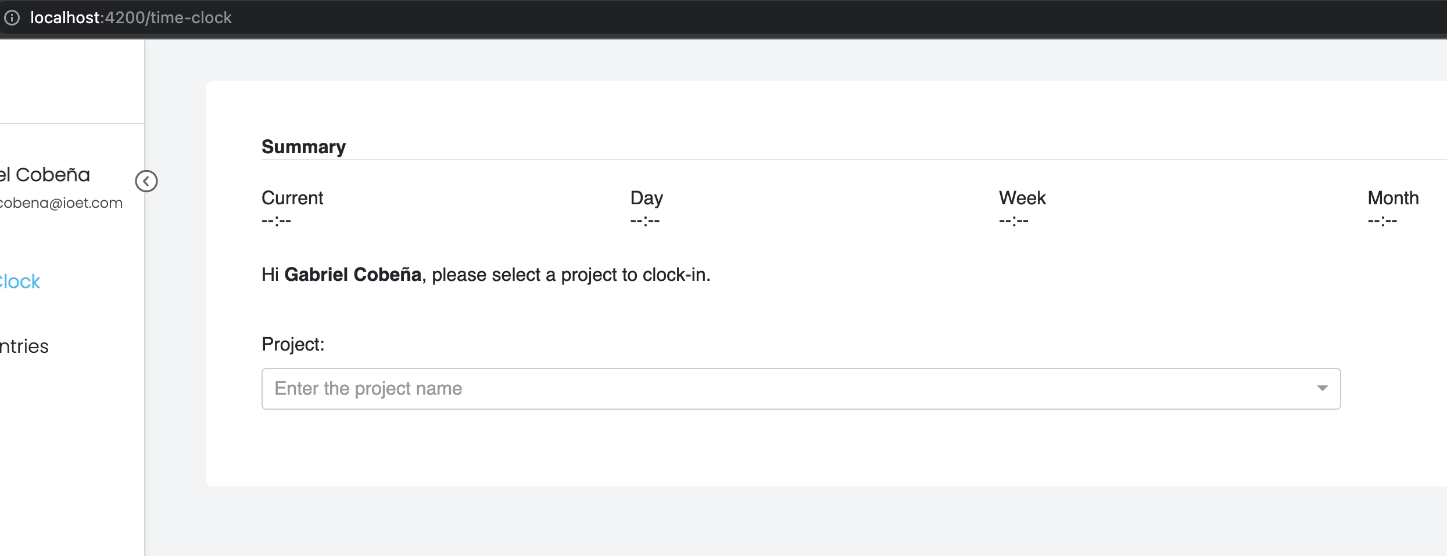Click the time value under Day
Screen dimensions: 1447x556
pos(645,221)
